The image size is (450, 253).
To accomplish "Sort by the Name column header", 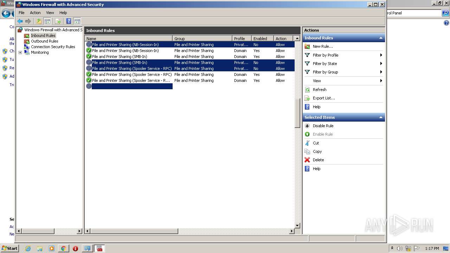I will pyautogui.click(x=129, y=39).
